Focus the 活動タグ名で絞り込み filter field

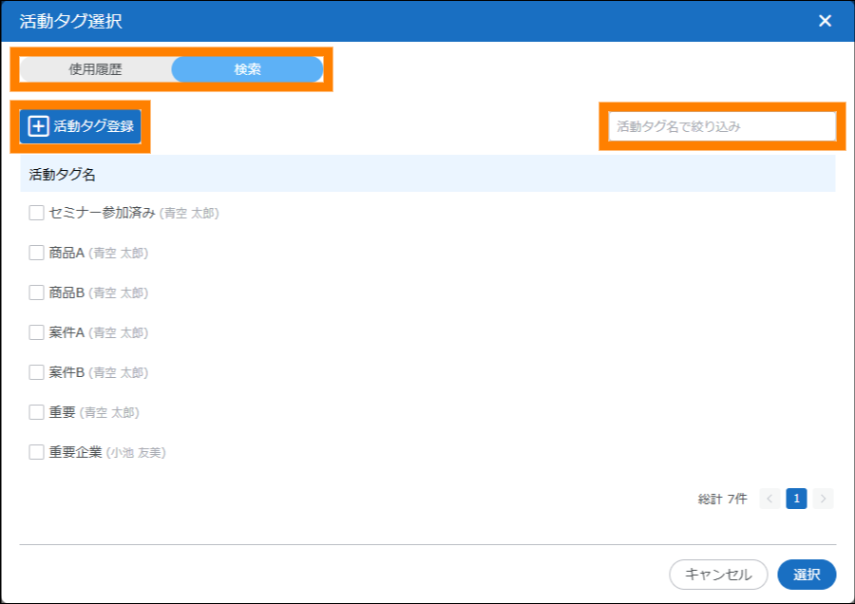tap(721, 126)
